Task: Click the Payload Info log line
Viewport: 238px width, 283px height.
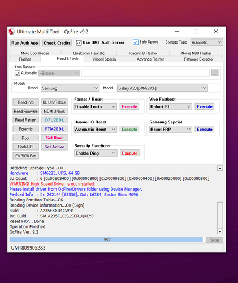Action: click(73, 195)
